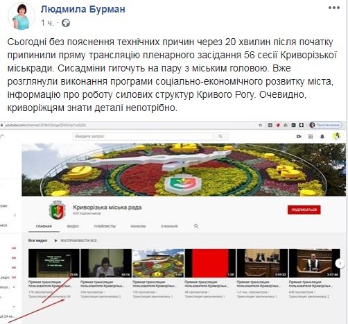This screenshot has height=324, width=348.
Task: Click the YouTube create video camera icon
Action: [299, 137]
